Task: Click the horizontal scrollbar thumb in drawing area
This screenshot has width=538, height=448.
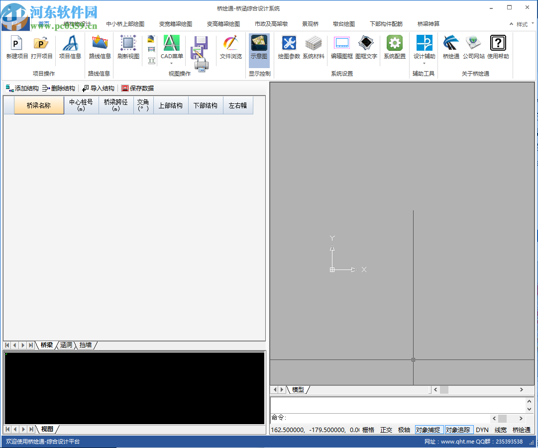Action: pos(444,390)
